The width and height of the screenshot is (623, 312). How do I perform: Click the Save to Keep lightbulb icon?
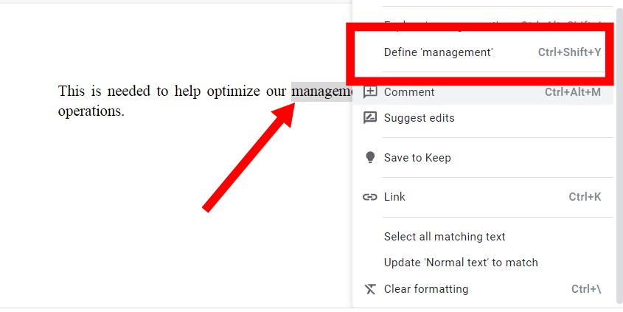point(370,157)
